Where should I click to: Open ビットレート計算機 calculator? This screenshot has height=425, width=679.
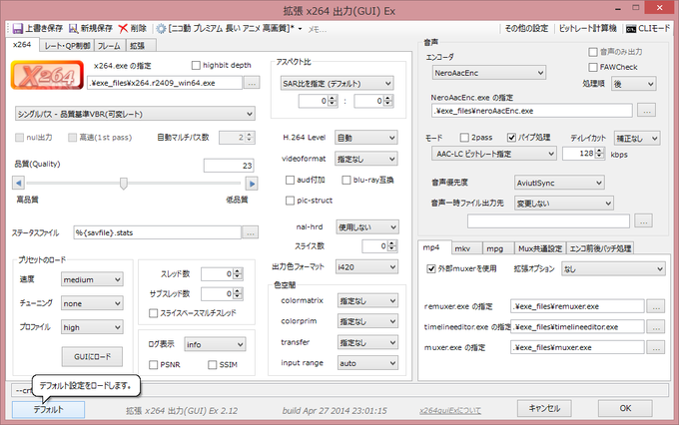(587, 29)
